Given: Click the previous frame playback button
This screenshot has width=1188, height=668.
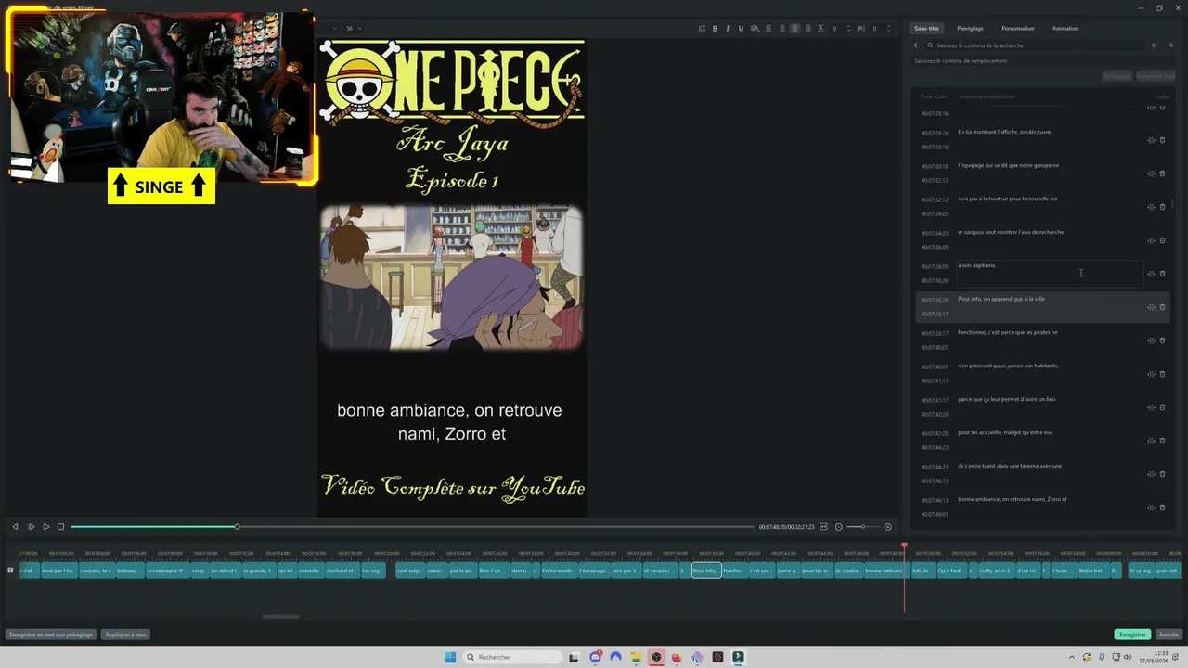Looking at the screenshot, I should (15, 527).
